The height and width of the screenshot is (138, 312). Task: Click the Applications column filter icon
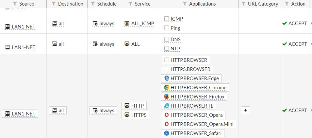tap(185, 4)
